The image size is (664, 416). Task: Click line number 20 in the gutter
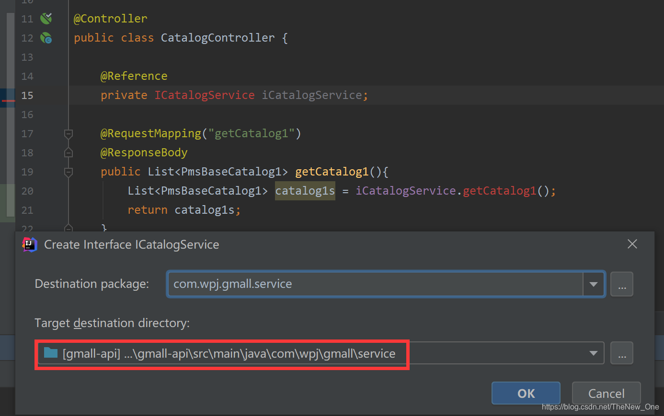[x=27, y=191]
